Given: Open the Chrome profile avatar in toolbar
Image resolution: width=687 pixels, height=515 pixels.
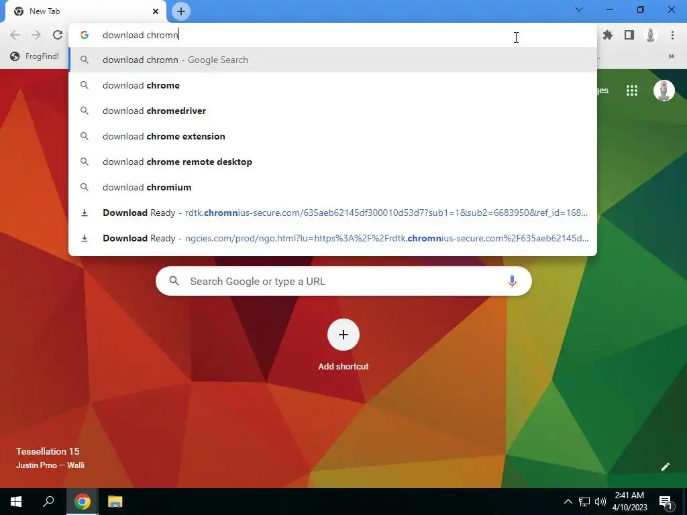Looking at the screenshot, I should (x=651, y=35).
